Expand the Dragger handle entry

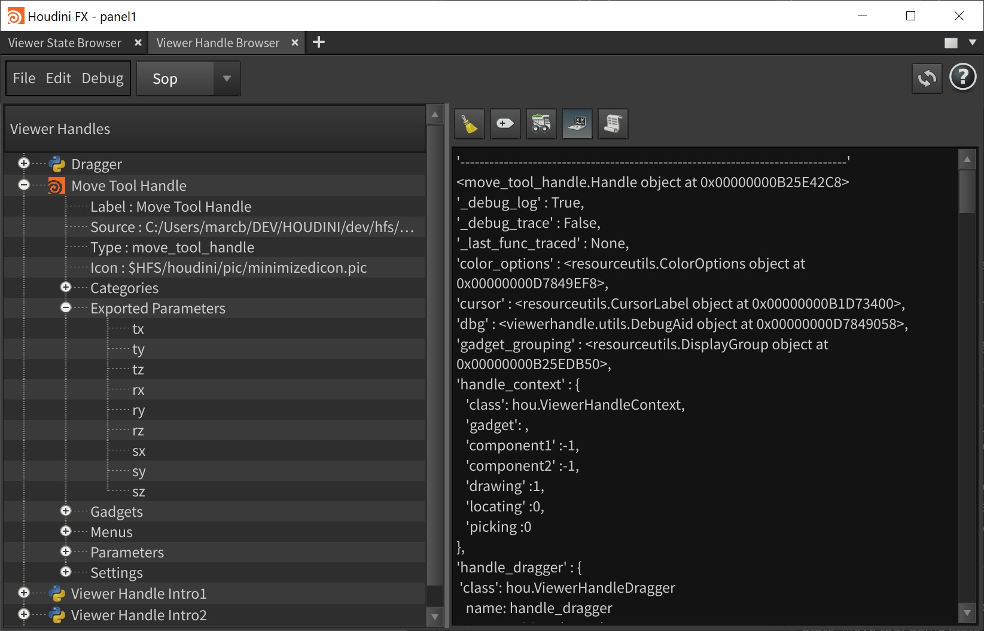click(x=24, y=164)
